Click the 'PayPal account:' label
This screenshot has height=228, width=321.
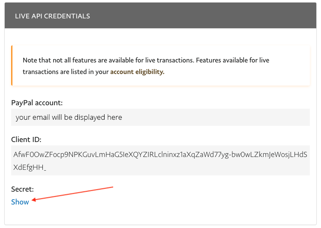click(37, 103)
